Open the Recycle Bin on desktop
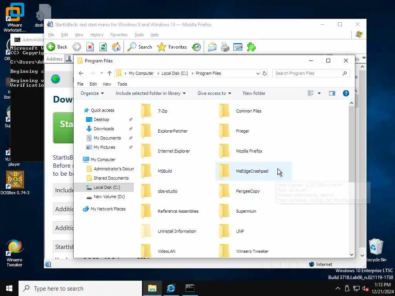Screen dimensions: 395x296 tap(376, 250)
